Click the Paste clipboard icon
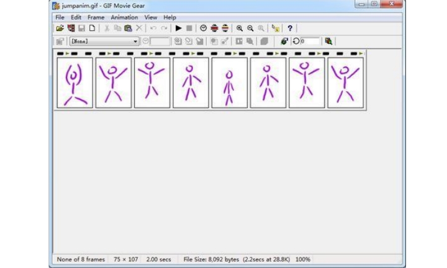Image resolution: width=447 pixels, height=268 pixels. [129, 28]
